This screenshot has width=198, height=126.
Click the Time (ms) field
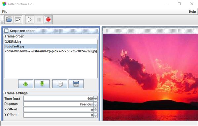tap(58, 98)
